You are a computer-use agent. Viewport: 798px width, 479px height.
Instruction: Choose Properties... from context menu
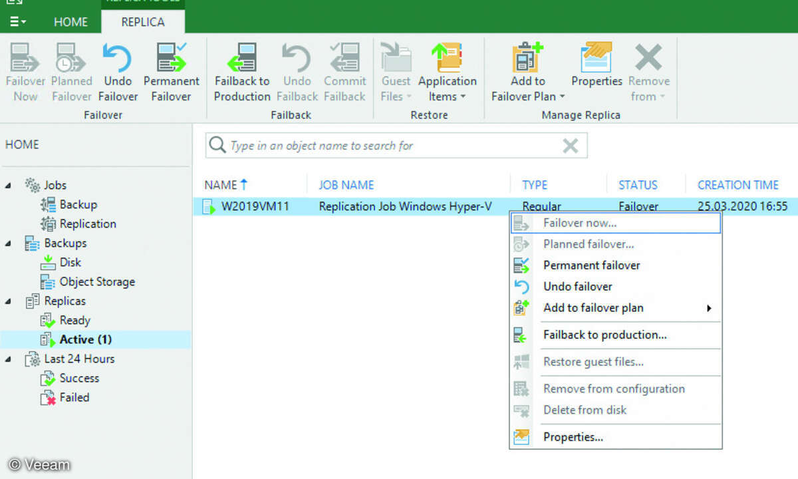tap(616, 437)
